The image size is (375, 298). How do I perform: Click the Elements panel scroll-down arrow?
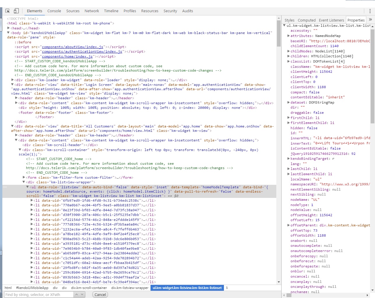pos(279,282)
